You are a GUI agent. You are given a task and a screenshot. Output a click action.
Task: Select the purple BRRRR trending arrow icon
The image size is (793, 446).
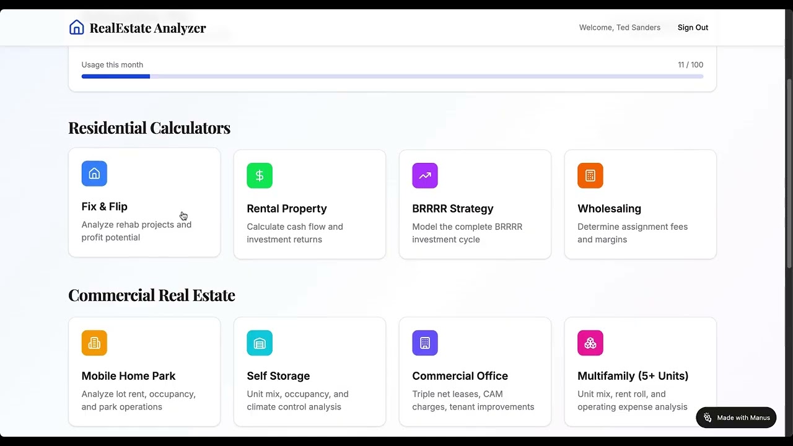click(x=425, y=175)
